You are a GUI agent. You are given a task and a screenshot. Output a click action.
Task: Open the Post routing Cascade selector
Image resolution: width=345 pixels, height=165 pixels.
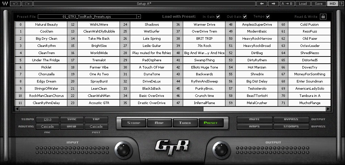tap(96, 126)
